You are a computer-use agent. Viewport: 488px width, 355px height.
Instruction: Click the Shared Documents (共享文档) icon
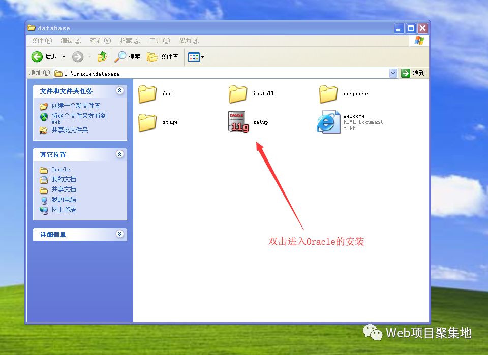[x=44, y=190]
